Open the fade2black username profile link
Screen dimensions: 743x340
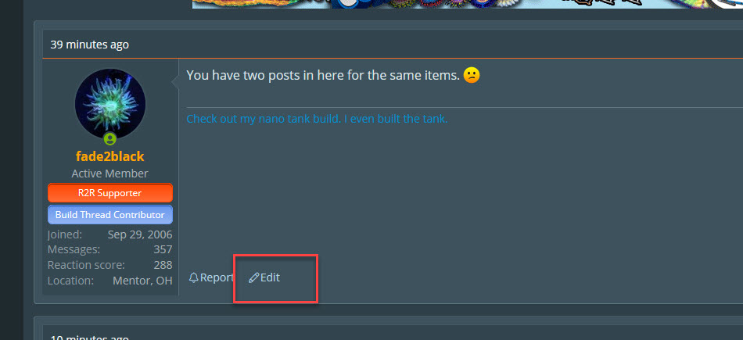pyautogui.click(x=110, y=156)
